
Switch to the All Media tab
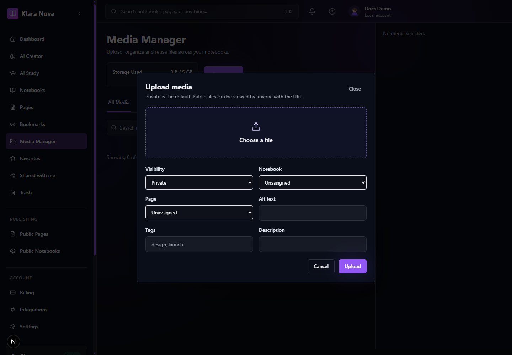tap(119, 102)
